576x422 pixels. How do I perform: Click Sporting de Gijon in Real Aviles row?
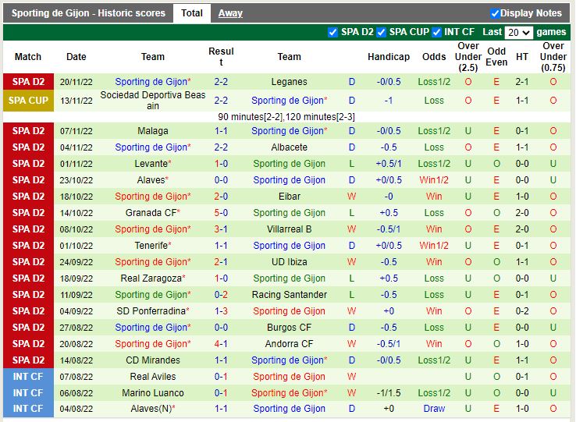coord(289,377)
